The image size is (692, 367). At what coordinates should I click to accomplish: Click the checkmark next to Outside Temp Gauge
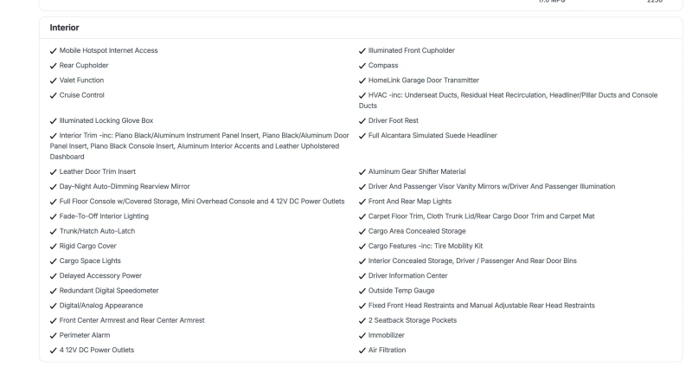362,290
